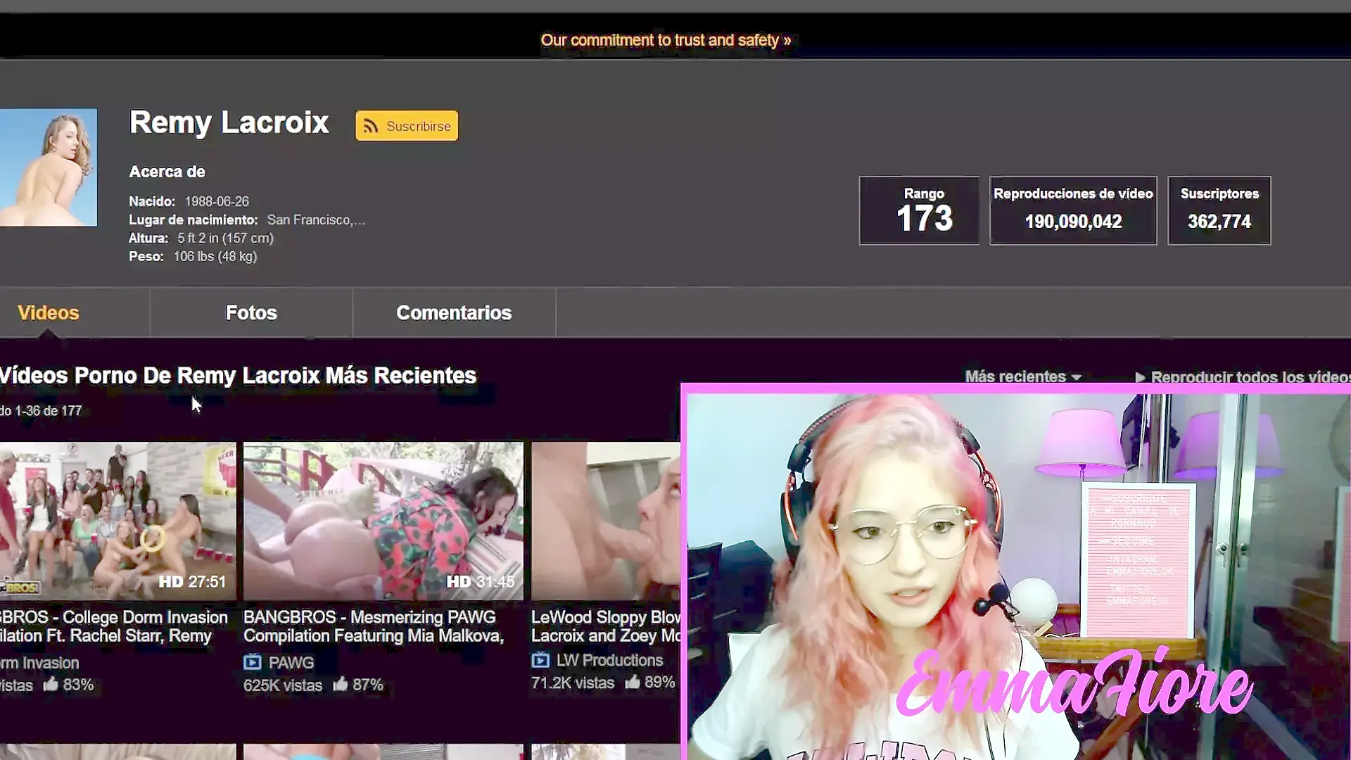Open the trust and safety commitment link
1351x760 pixels.
(x=666, y=40)
